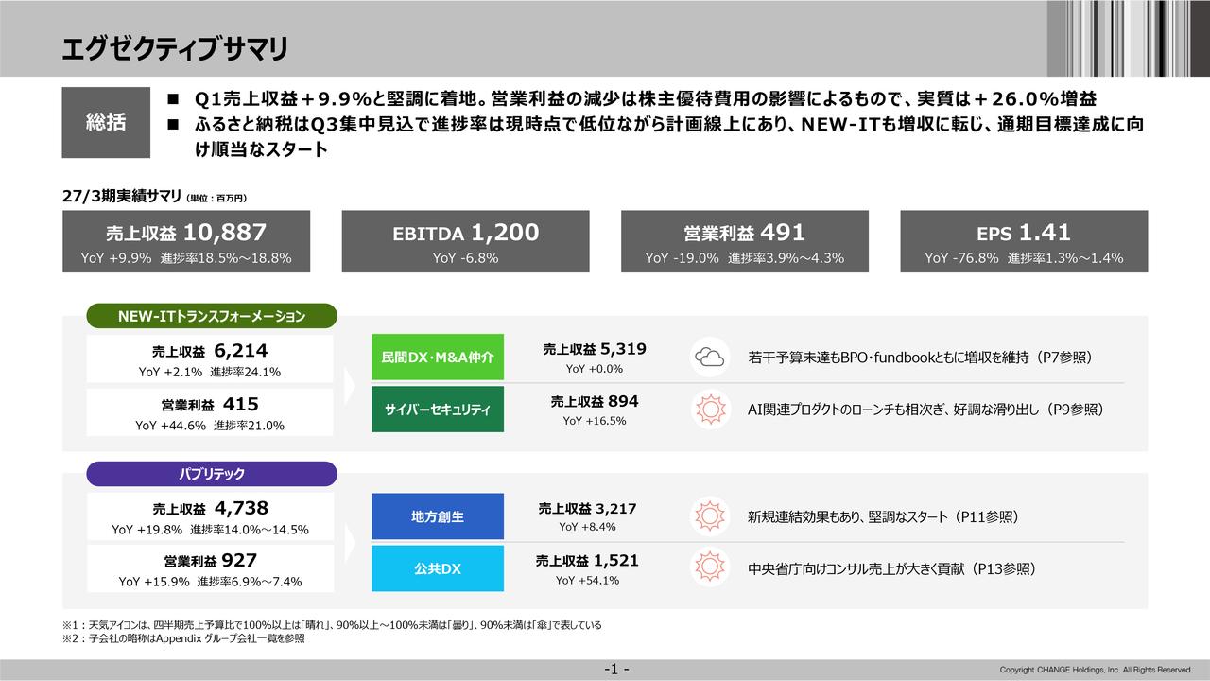Image resolution: width=1210 pixels, height=681 pixels.
Task: Click the 売上収益 1,521 value
Action: coord(587,560)
